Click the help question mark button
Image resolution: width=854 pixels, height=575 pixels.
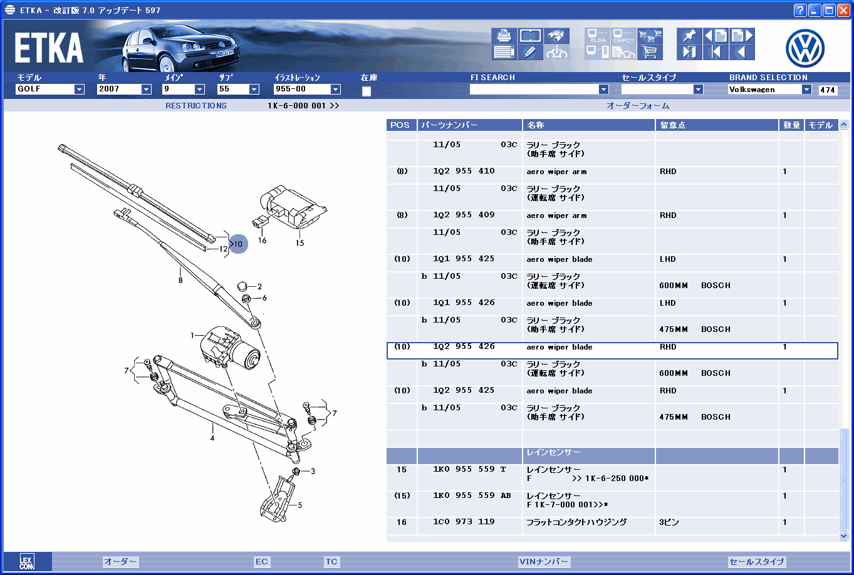click(800, 10)
